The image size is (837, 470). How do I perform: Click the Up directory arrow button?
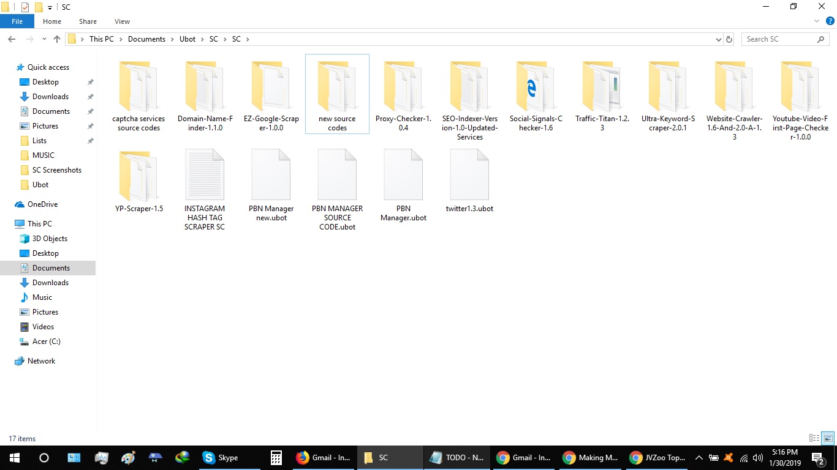point(57,39)
